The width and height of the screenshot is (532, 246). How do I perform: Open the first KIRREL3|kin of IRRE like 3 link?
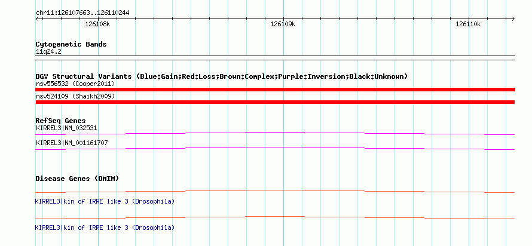pos(105,202)
